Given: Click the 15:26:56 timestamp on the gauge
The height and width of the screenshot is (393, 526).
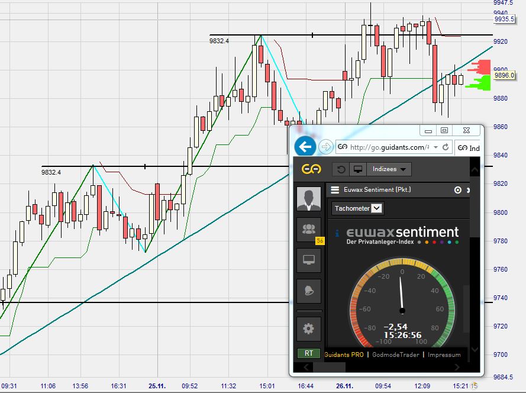Looking at the screenshot, I should (402, 335).
